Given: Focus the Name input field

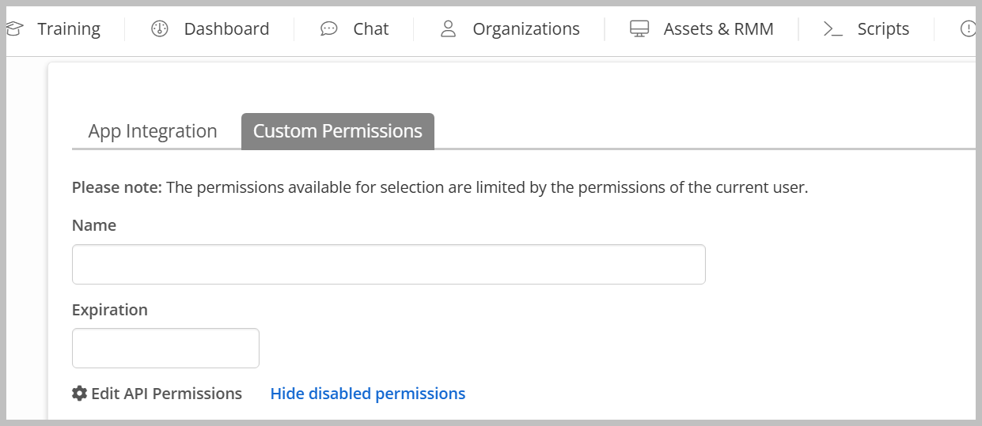Looking at the screenshot, I should click(x=389, y=264).
